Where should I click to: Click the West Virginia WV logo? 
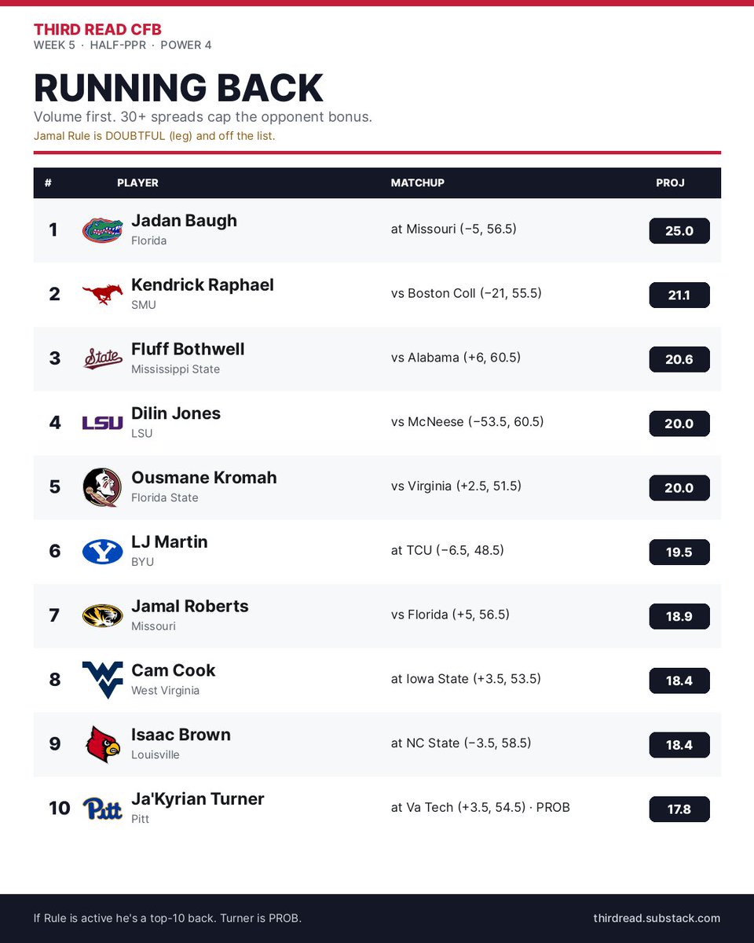click(x=103, y=680)
